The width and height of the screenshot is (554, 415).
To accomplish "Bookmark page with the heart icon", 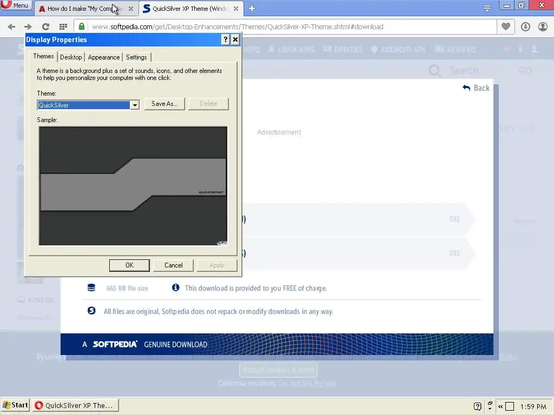I will pyautogui.click(x=506, y=26).
